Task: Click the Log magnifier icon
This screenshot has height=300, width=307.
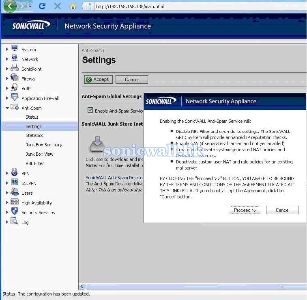Action: (x=14, y=221)
